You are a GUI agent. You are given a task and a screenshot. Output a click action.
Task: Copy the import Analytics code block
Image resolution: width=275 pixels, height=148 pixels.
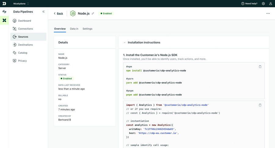pos(260,105)
